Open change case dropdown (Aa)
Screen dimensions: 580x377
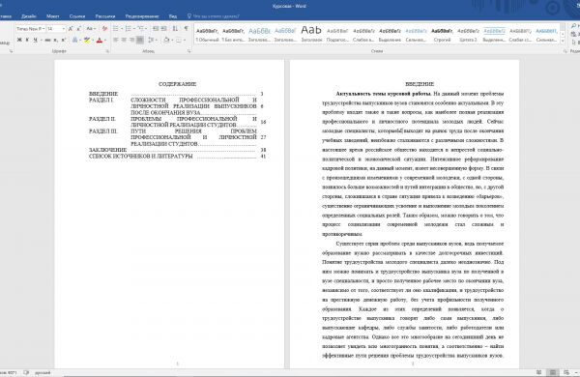click(x=91, y=28)
